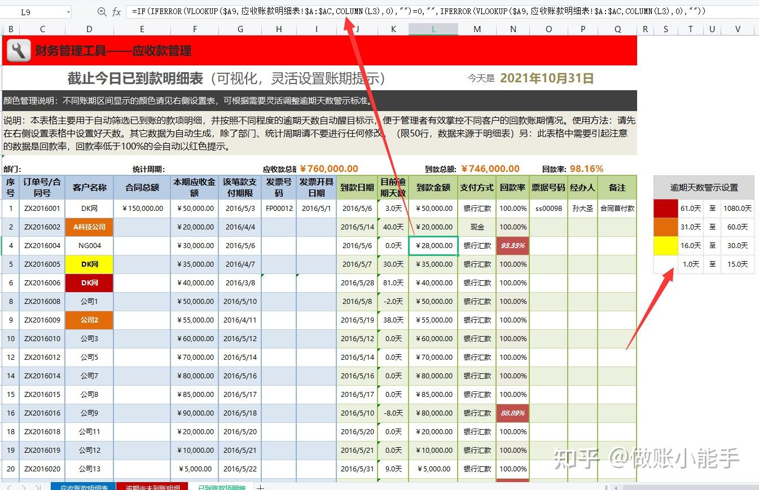The image size is (759, 490).
Task: Switch to the 应收账款明细表 sheet tab
Action: [83, 487]
